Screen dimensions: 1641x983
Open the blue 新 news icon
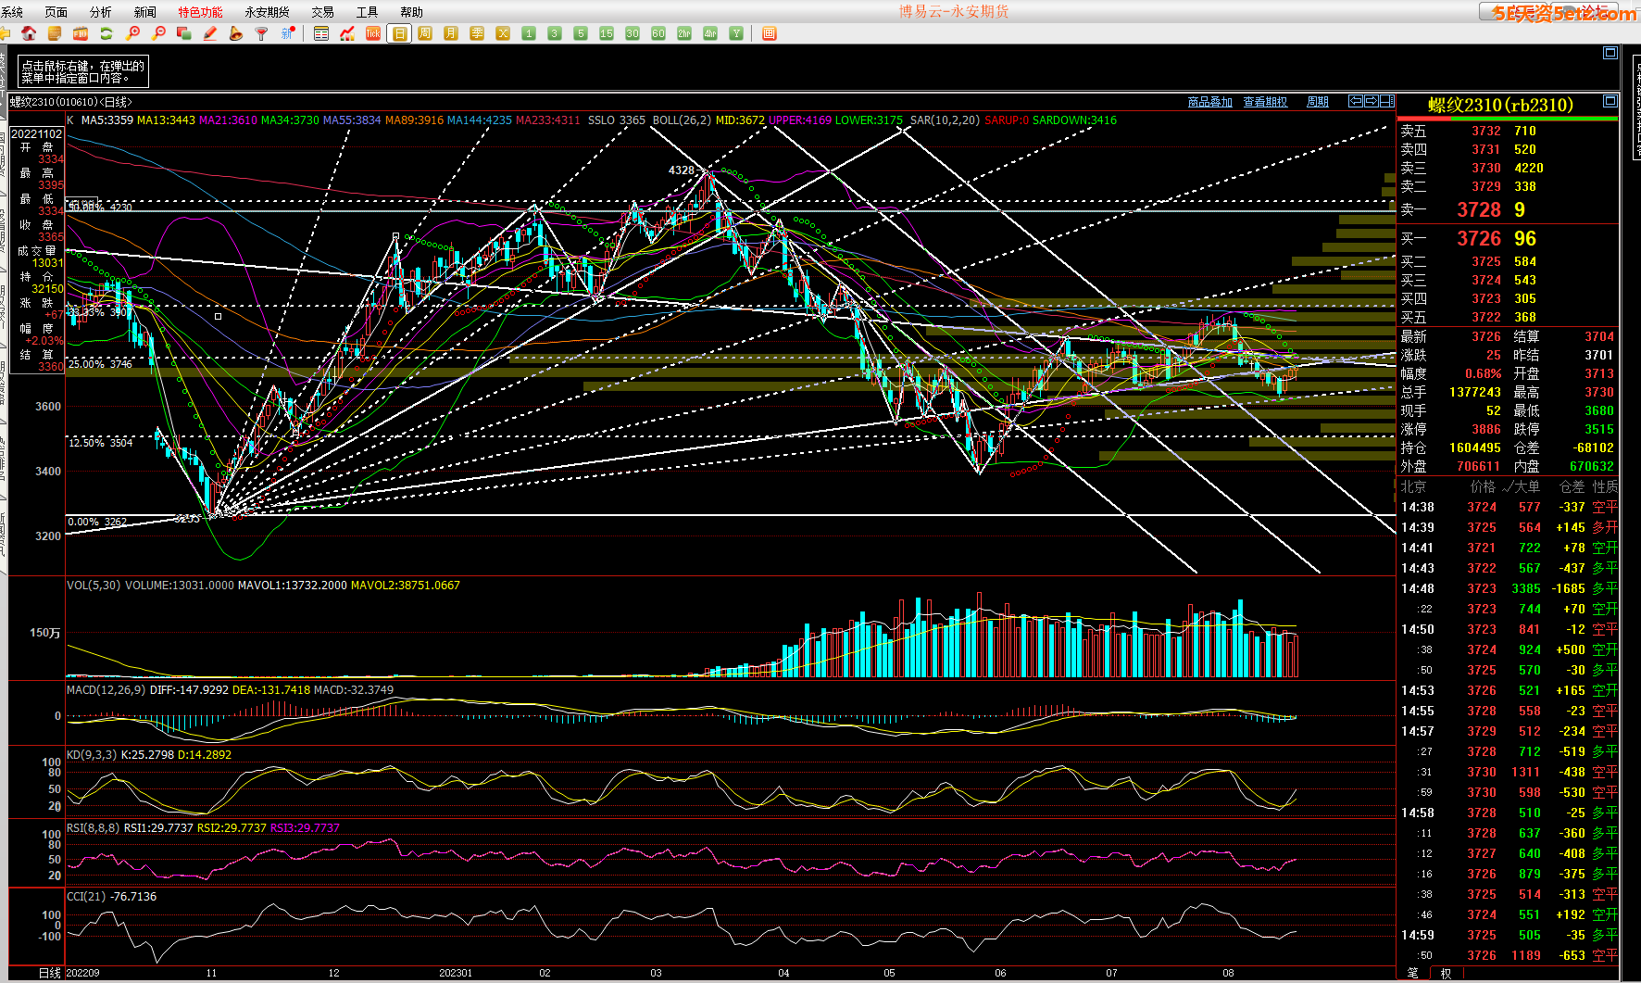(x=288, y=33)
